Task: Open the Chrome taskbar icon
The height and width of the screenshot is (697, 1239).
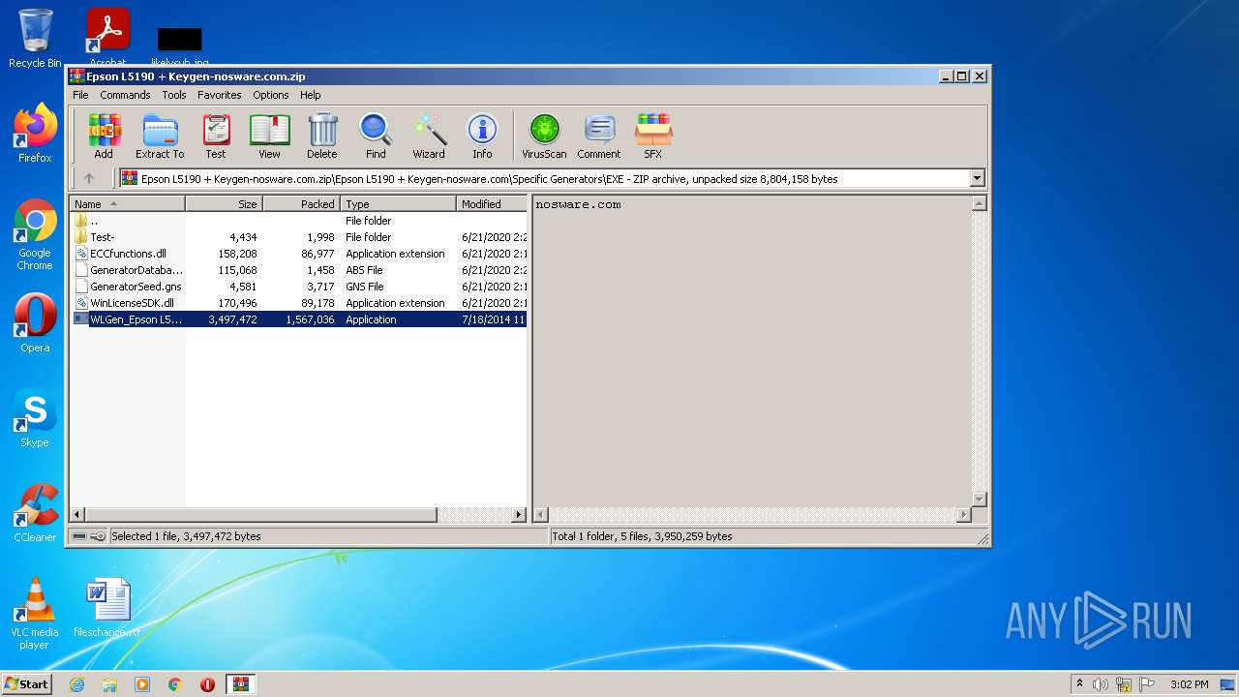Action: pyautogui.click(x=175, y=684)
